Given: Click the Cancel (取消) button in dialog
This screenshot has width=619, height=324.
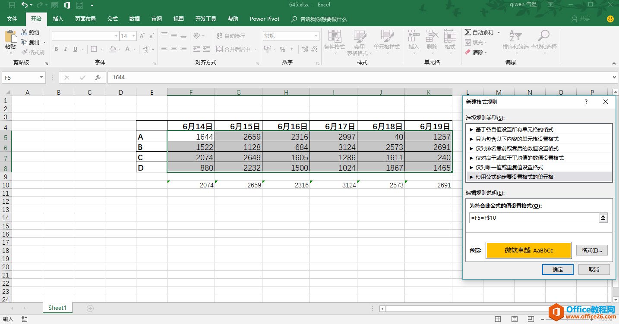Looking at the screenshot, I should 594,269.
